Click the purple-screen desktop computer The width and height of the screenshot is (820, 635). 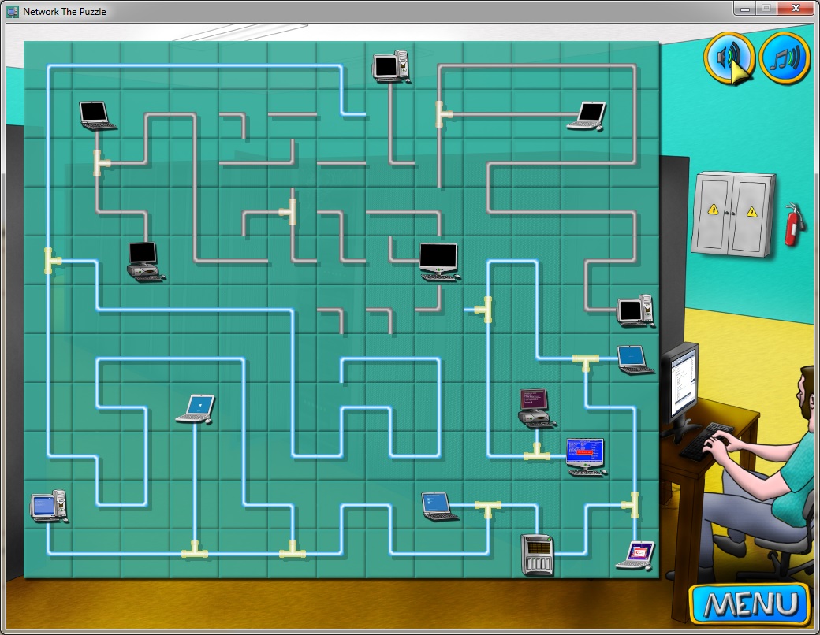click(535, 408)
